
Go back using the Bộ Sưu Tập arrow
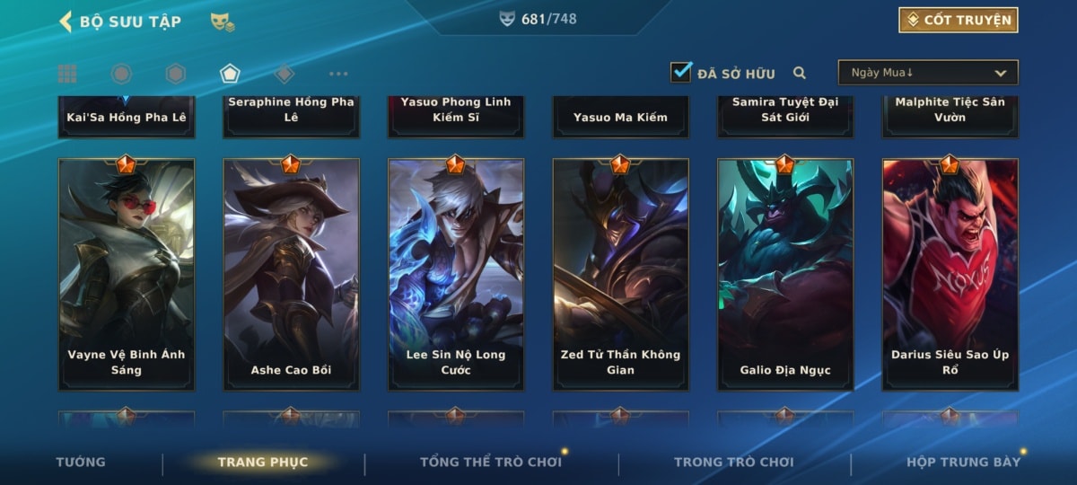click(66, 22)
